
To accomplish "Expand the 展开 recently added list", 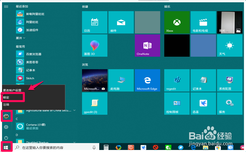I will coord(20,38).
